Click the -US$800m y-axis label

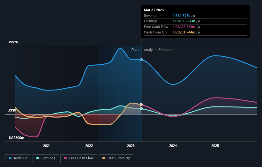click(x=16, y=138)
